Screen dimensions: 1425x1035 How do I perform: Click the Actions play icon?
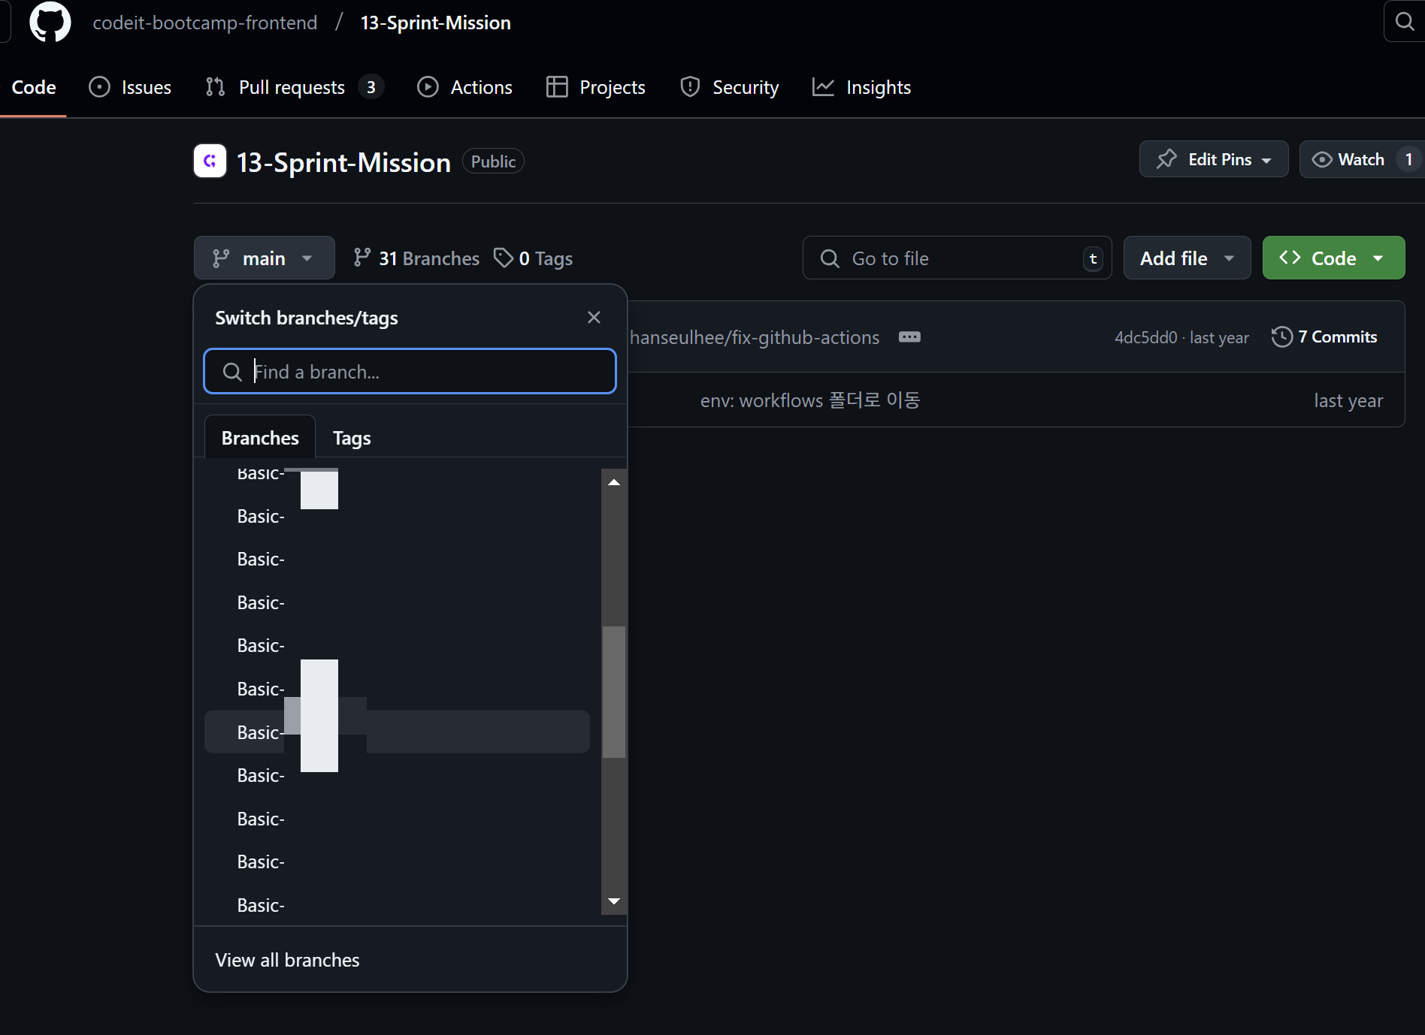(x=428, y=87)
